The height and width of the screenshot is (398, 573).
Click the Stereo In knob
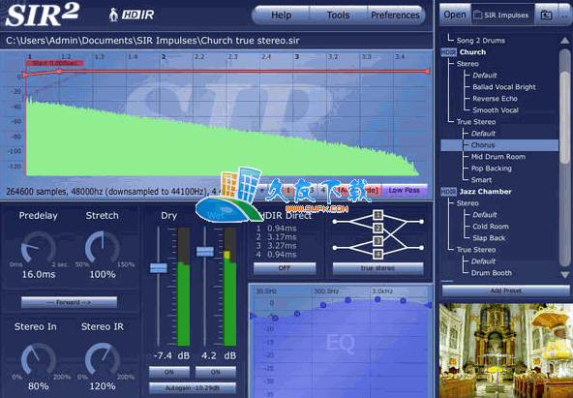pyautogui.click(x=39, y=360)
